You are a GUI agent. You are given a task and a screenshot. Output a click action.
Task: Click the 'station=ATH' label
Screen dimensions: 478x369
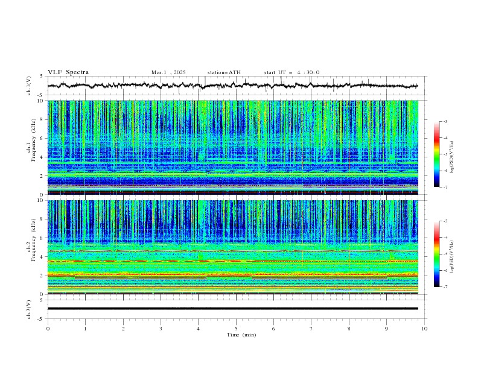coord(224,72)
